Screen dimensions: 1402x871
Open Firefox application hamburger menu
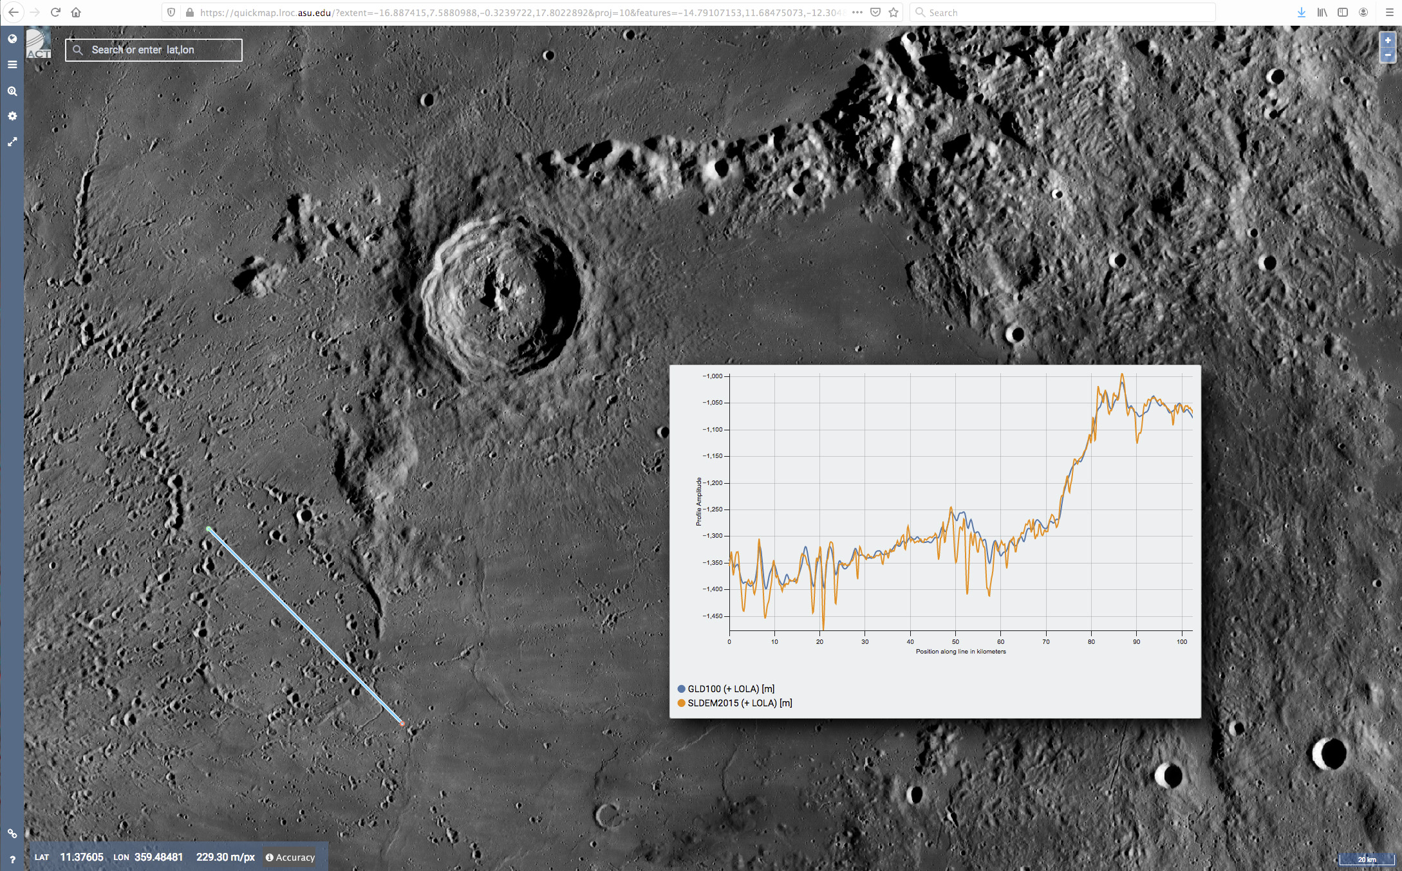(x=1389, y=12)
